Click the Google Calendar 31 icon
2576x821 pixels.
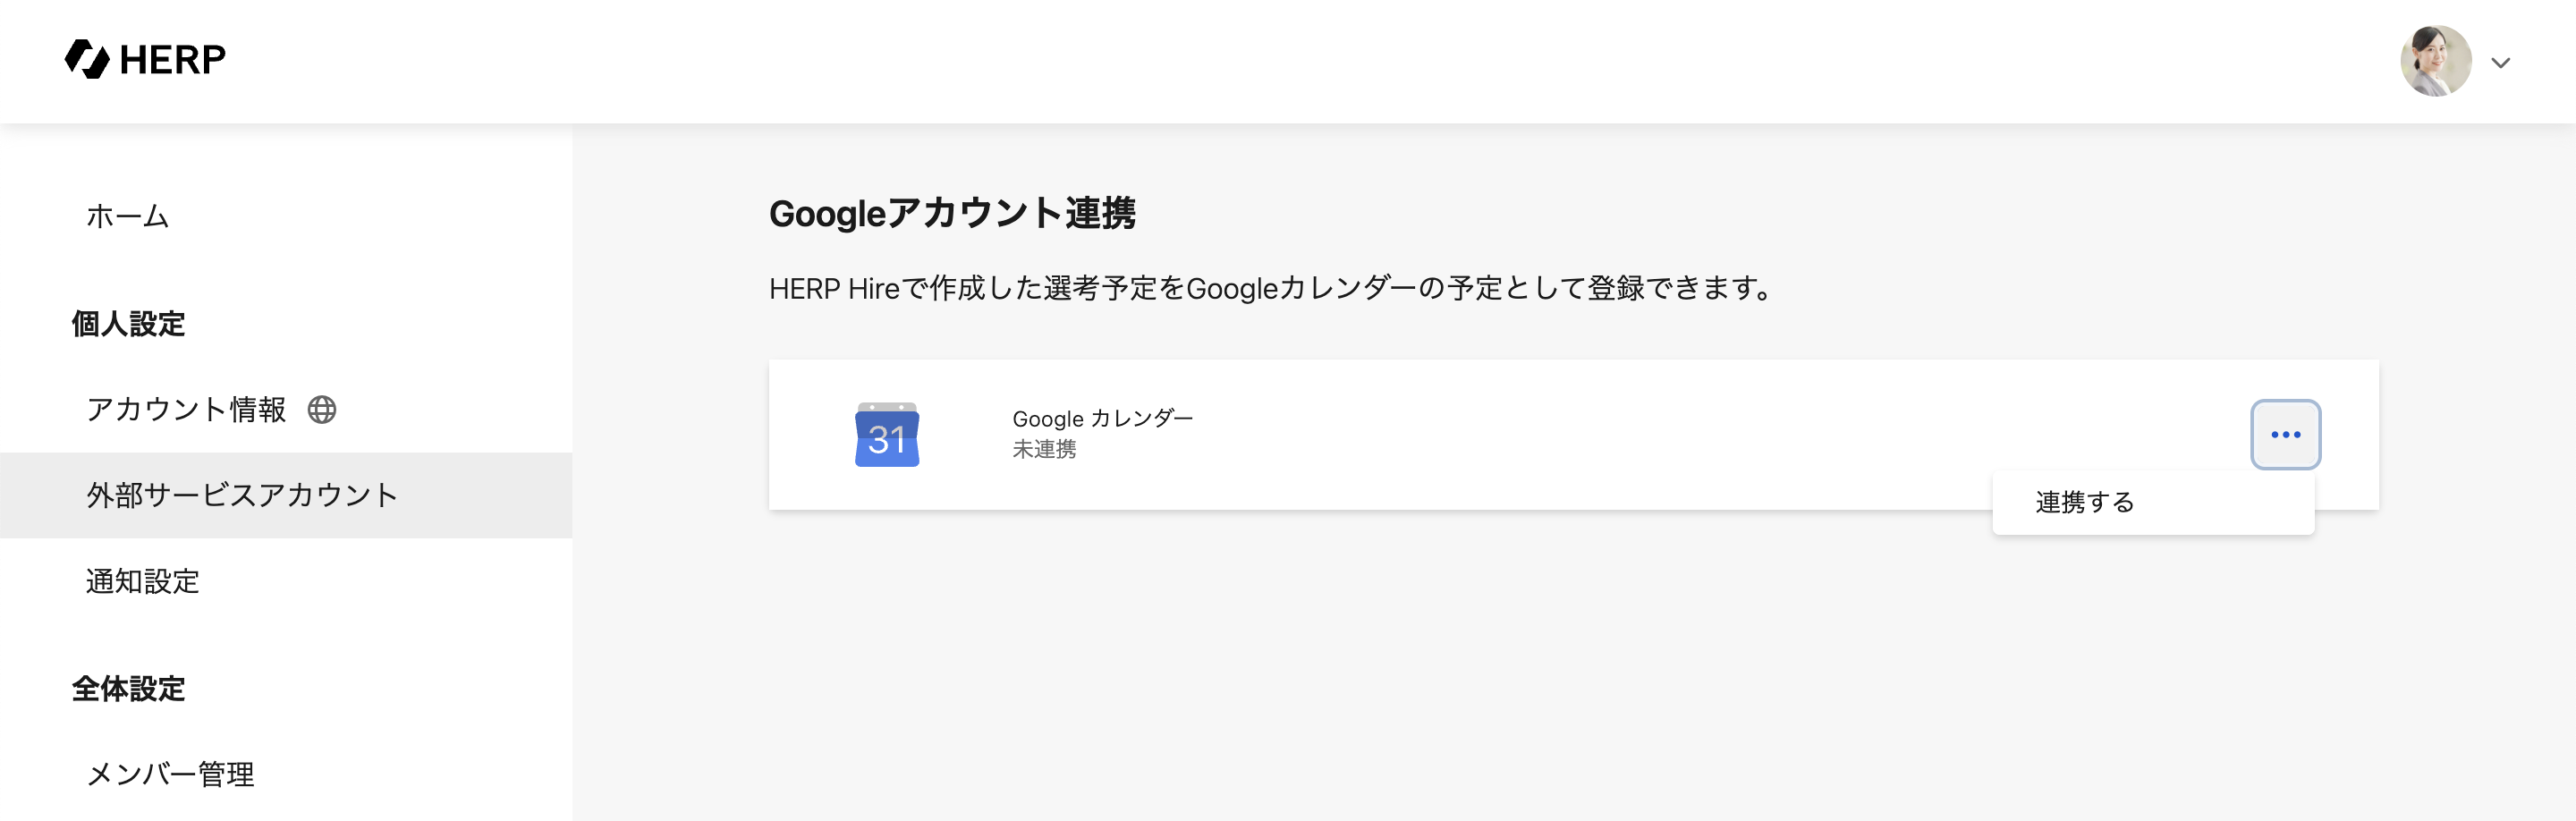(887, 435)
